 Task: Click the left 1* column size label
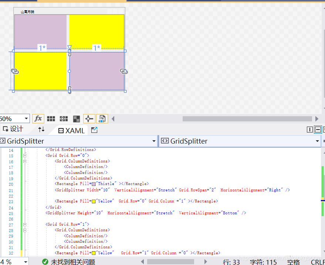click(x=42, y=48)
